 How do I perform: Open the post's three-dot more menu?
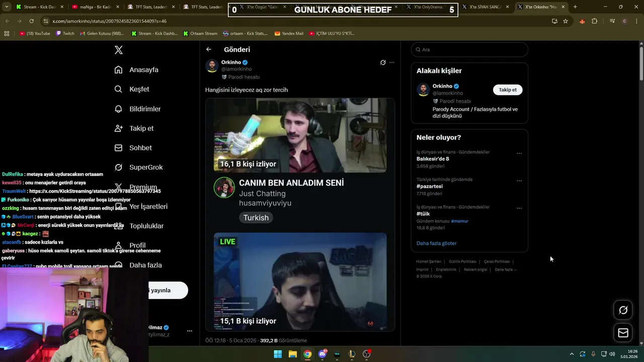point(392,62)
